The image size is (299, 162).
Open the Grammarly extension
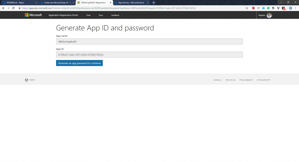point(268,8)
